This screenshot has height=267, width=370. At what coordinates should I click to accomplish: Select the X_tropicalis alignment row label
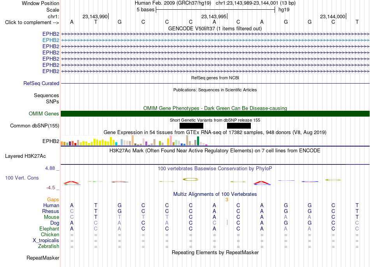tap(46, 241)
